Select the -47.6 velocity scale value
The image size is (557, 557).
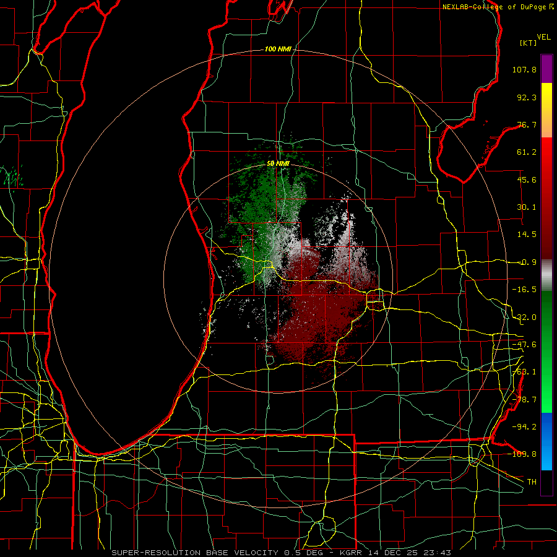click(x=524, y=345)
